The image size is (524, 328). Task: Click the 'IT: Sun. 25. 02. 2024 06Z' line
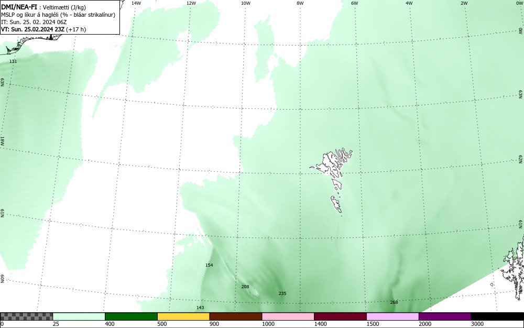(x=34, y=22)
